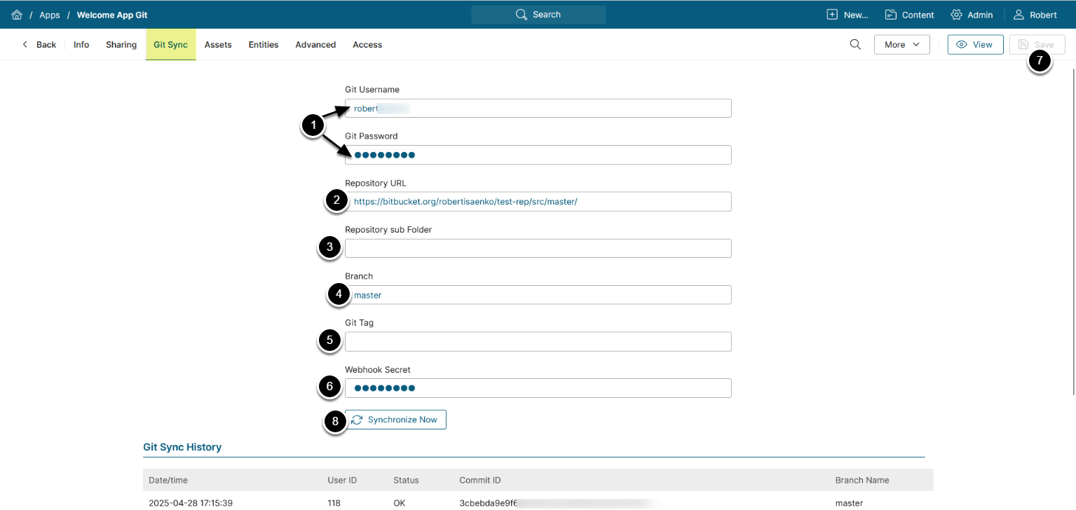Click the Status column header
The height and width of the screenshot is (510, 1076).
click(x=406, y=480)
